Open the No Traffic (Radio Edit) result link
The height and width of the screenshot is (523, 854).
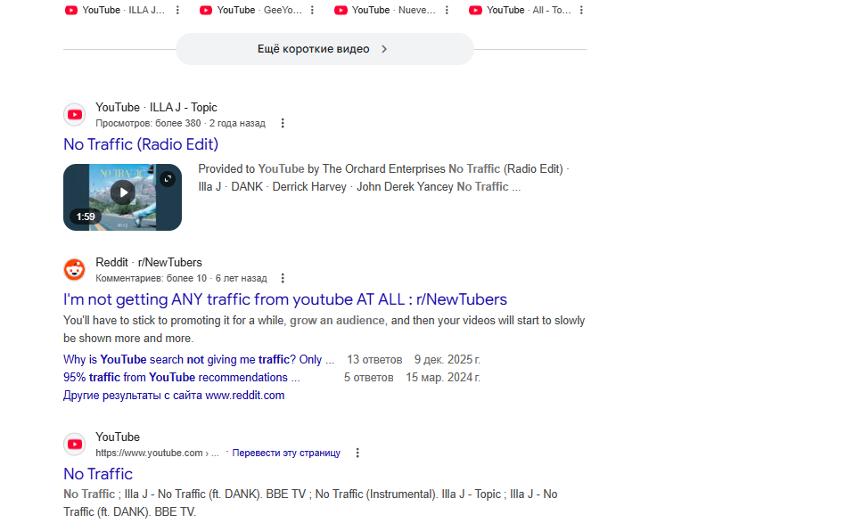pos(141,144)
